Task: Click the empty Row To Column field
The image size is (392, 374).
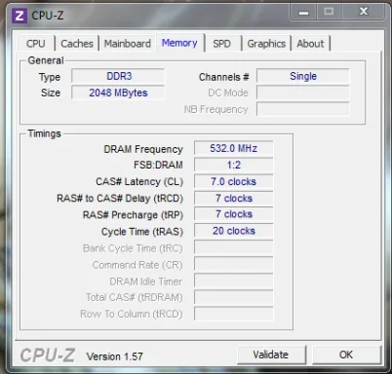Action: (233, 314)
